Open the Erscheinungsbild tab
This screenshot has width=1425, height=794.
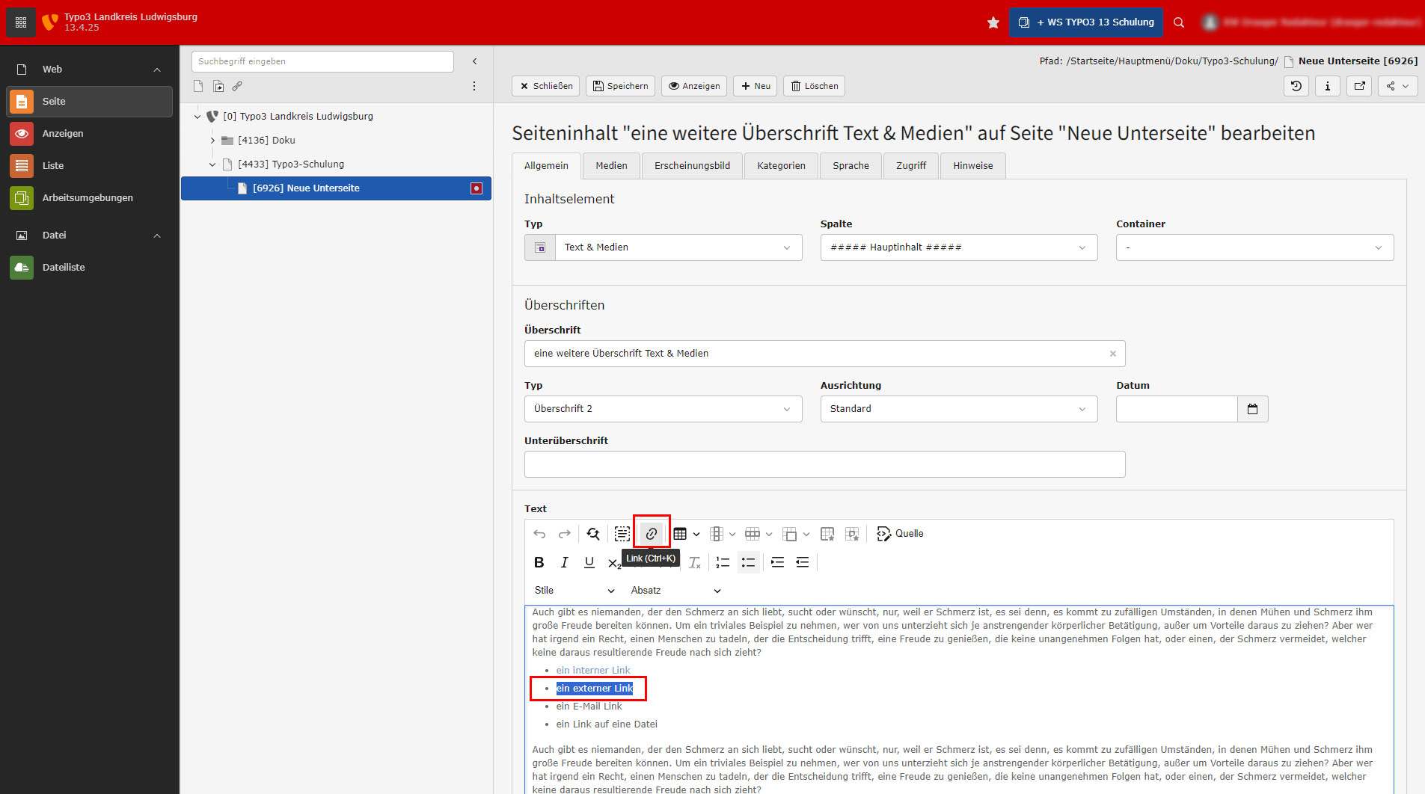pos(692,166)
